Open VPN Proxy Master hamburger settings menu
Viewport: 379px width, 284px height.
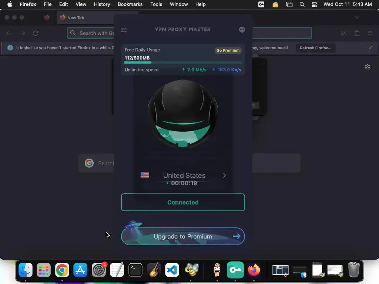(x=124, y=30)
